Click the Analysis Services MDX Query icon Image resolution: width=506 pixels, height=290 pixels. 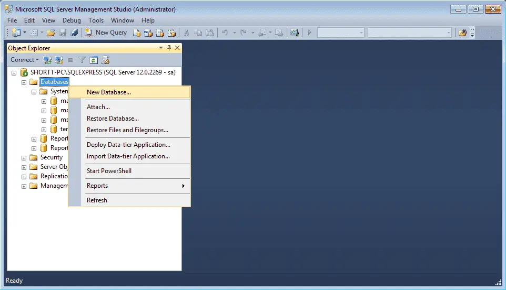(x=148, y=33)
